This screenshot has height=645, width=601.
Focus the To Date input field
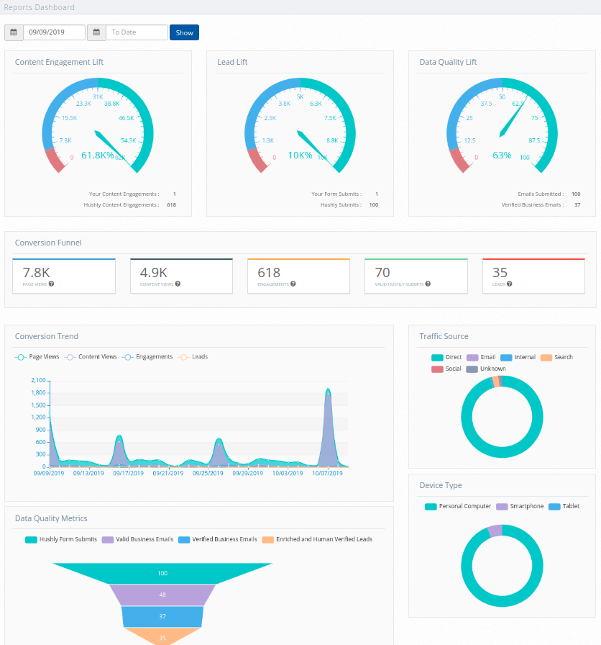(x=137, y=32)
